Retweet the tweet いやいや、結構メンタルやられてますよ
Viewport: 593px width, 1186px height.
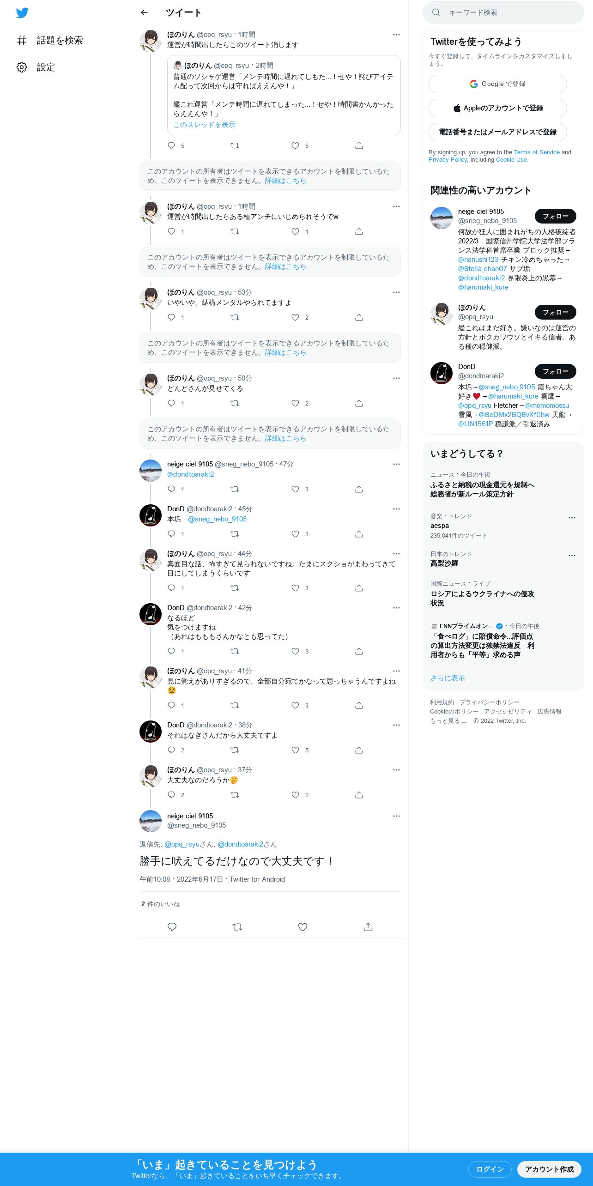(235, 317)
